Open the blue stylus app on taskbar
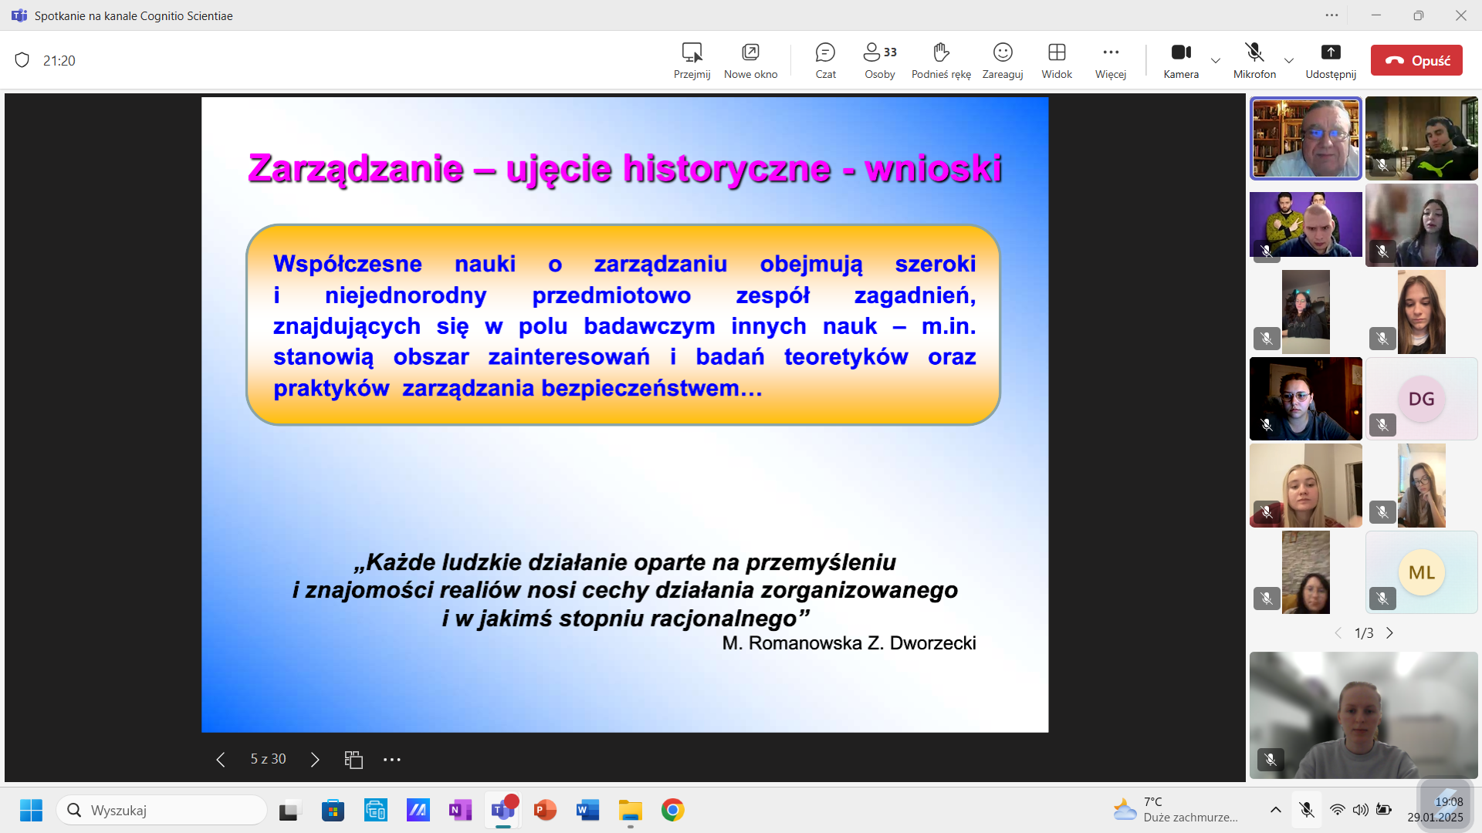1482x833 pixels. (418, 811)
